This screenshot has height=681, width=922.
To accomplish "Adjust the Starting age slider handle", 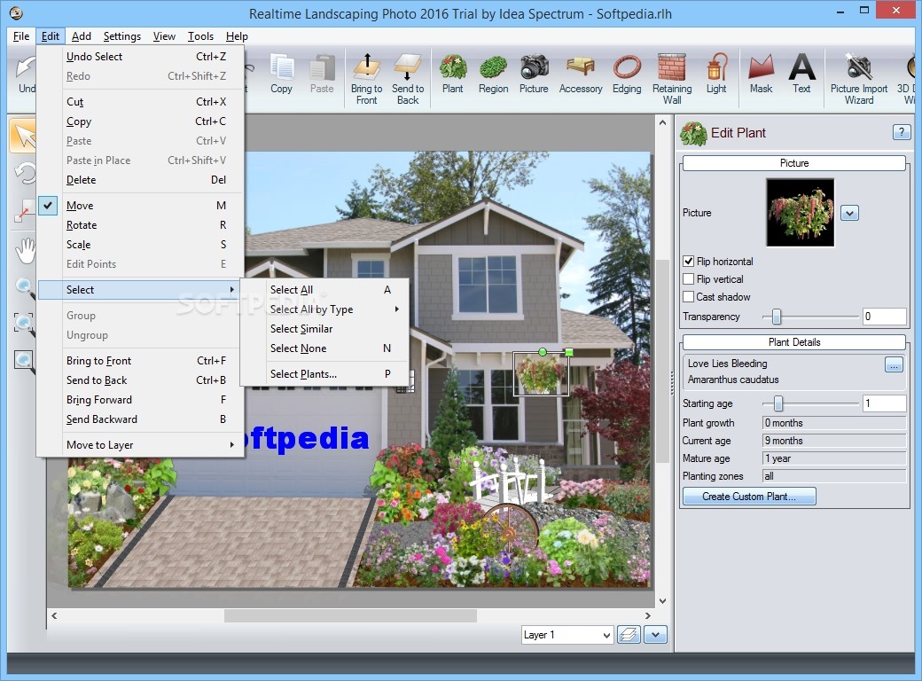I will pos(778,403).
